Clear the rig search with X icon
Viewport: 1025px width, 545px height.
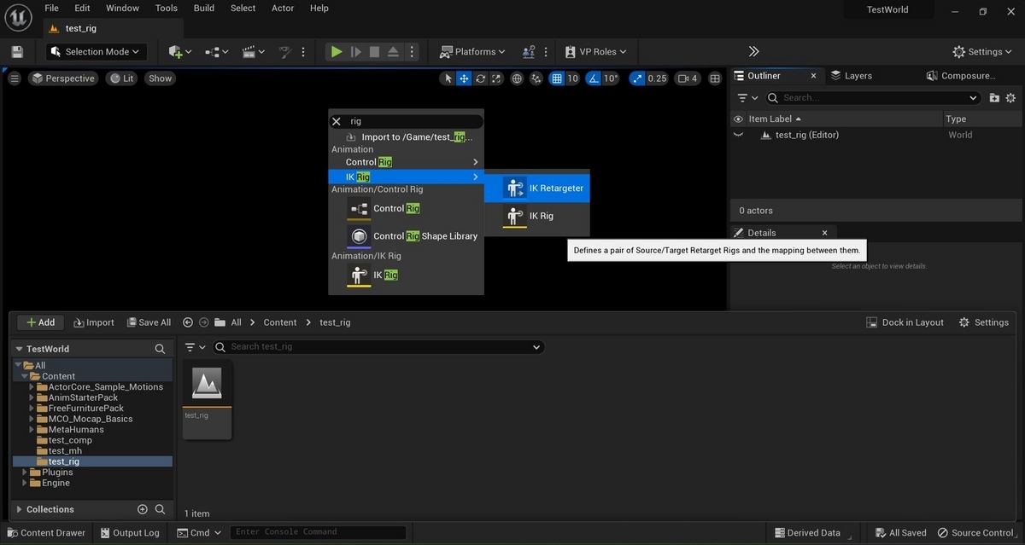337,121
